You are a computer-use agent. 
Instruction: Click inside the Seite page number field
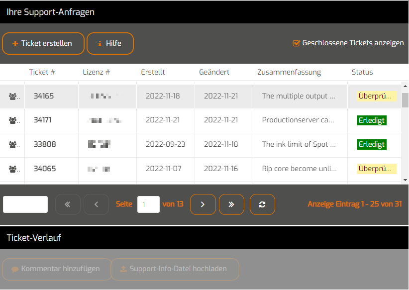(149, 204)
